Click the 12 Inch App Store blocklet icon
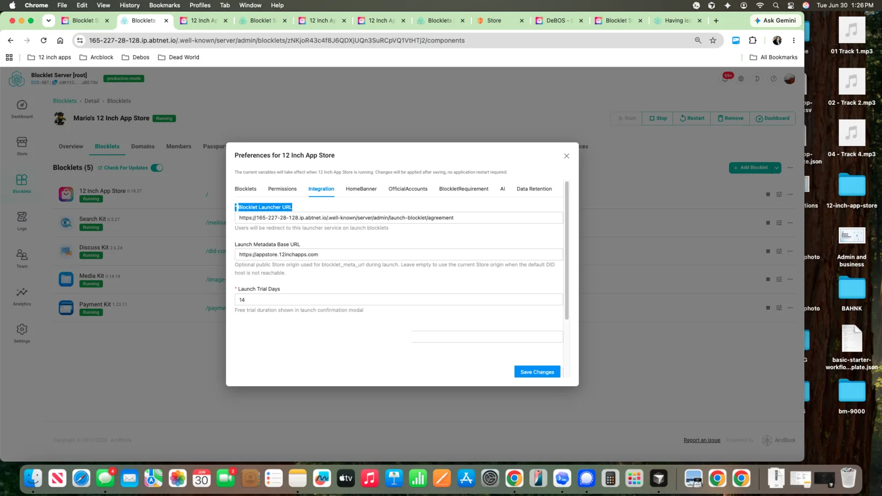882x496 pixels. [66, 194]
